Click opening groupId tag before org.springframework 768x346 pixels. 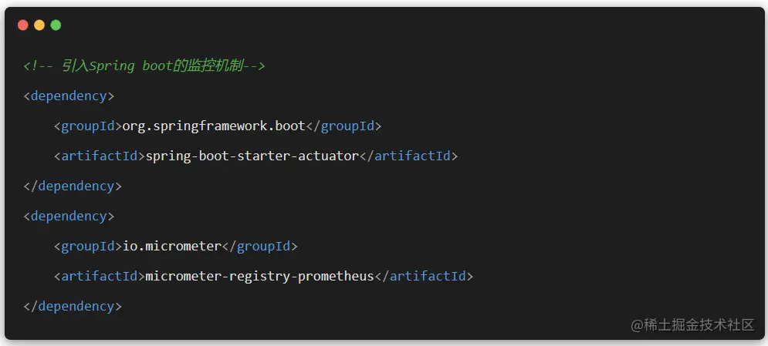88,126
